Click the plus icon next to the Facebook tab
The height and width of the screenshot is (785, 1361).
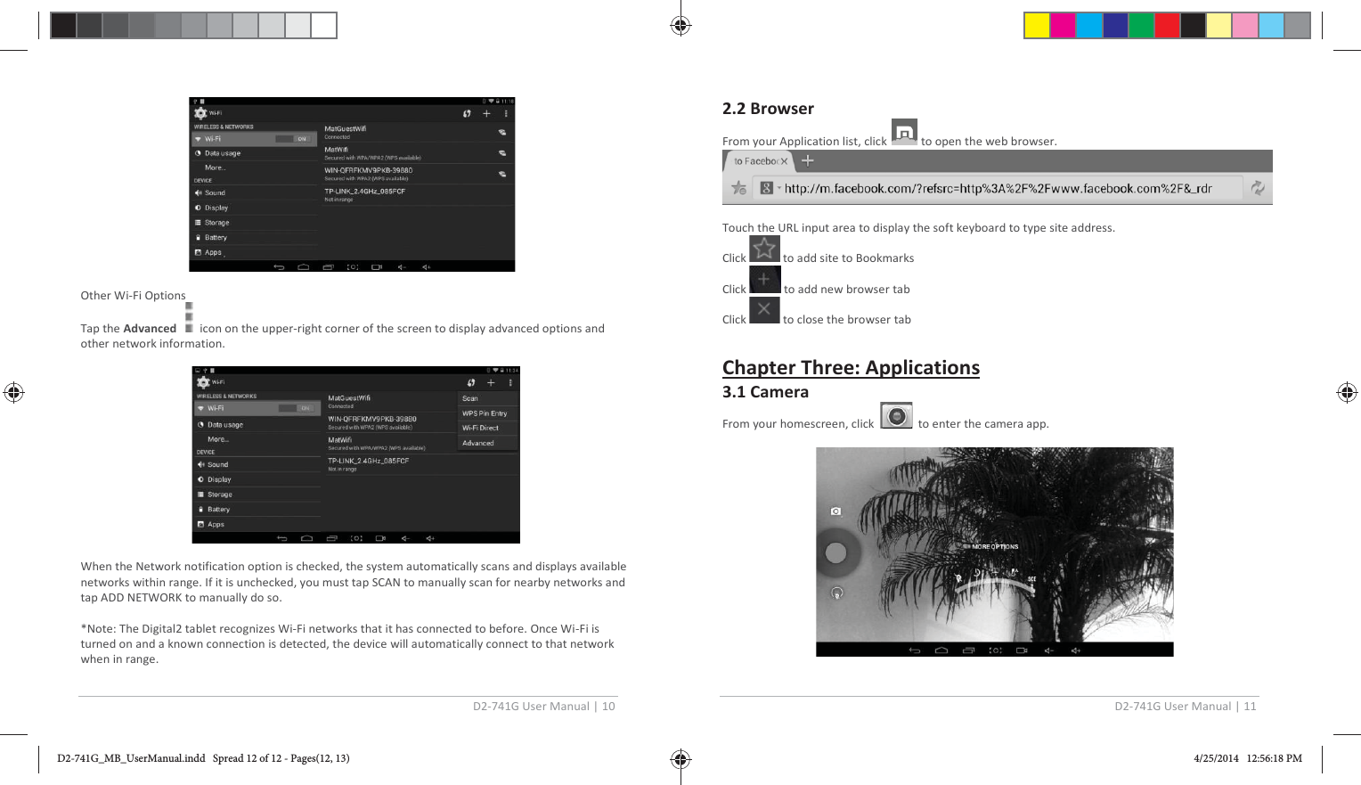coord(808,161)
